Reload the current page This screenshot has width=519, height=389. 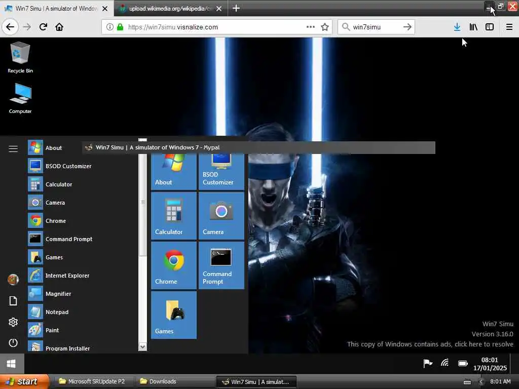43,27
